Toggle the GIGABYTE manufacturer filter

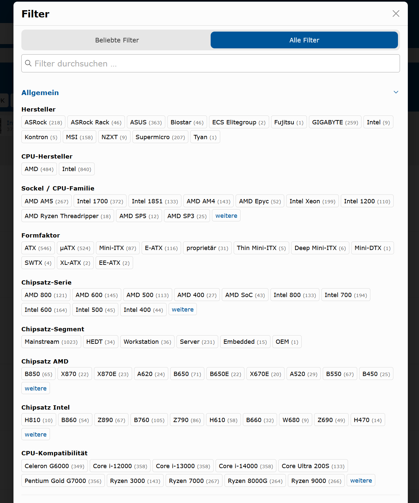(335, 122)
